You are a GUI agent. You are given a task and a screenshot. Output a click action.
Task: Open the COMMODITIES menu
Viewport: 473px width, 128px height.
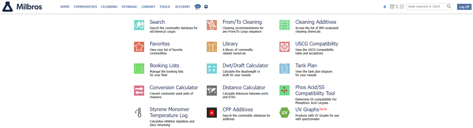pyautogui.click(x=85, y=7)
